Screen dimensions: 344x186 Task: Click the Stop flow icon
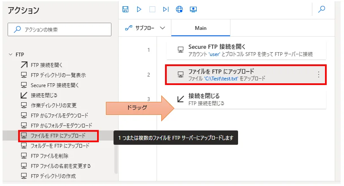click(152, 9)
